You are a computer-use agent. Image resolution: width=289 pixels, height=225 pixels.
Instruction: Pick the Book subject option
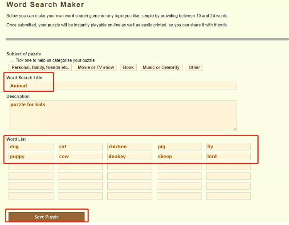click(x=128, y=67)
